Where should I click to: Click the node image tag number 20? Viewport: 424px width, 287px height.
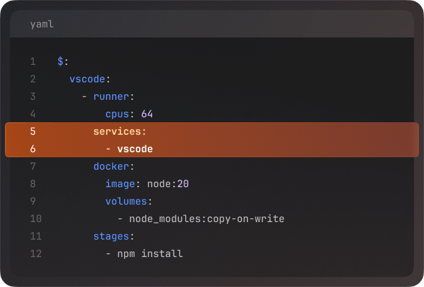[183, 184]
